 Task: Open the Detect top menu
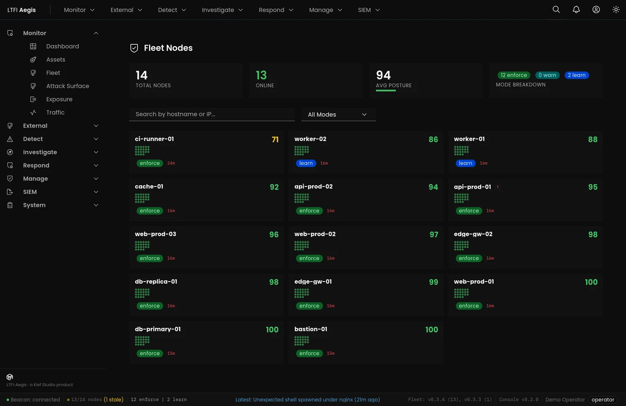172,10
